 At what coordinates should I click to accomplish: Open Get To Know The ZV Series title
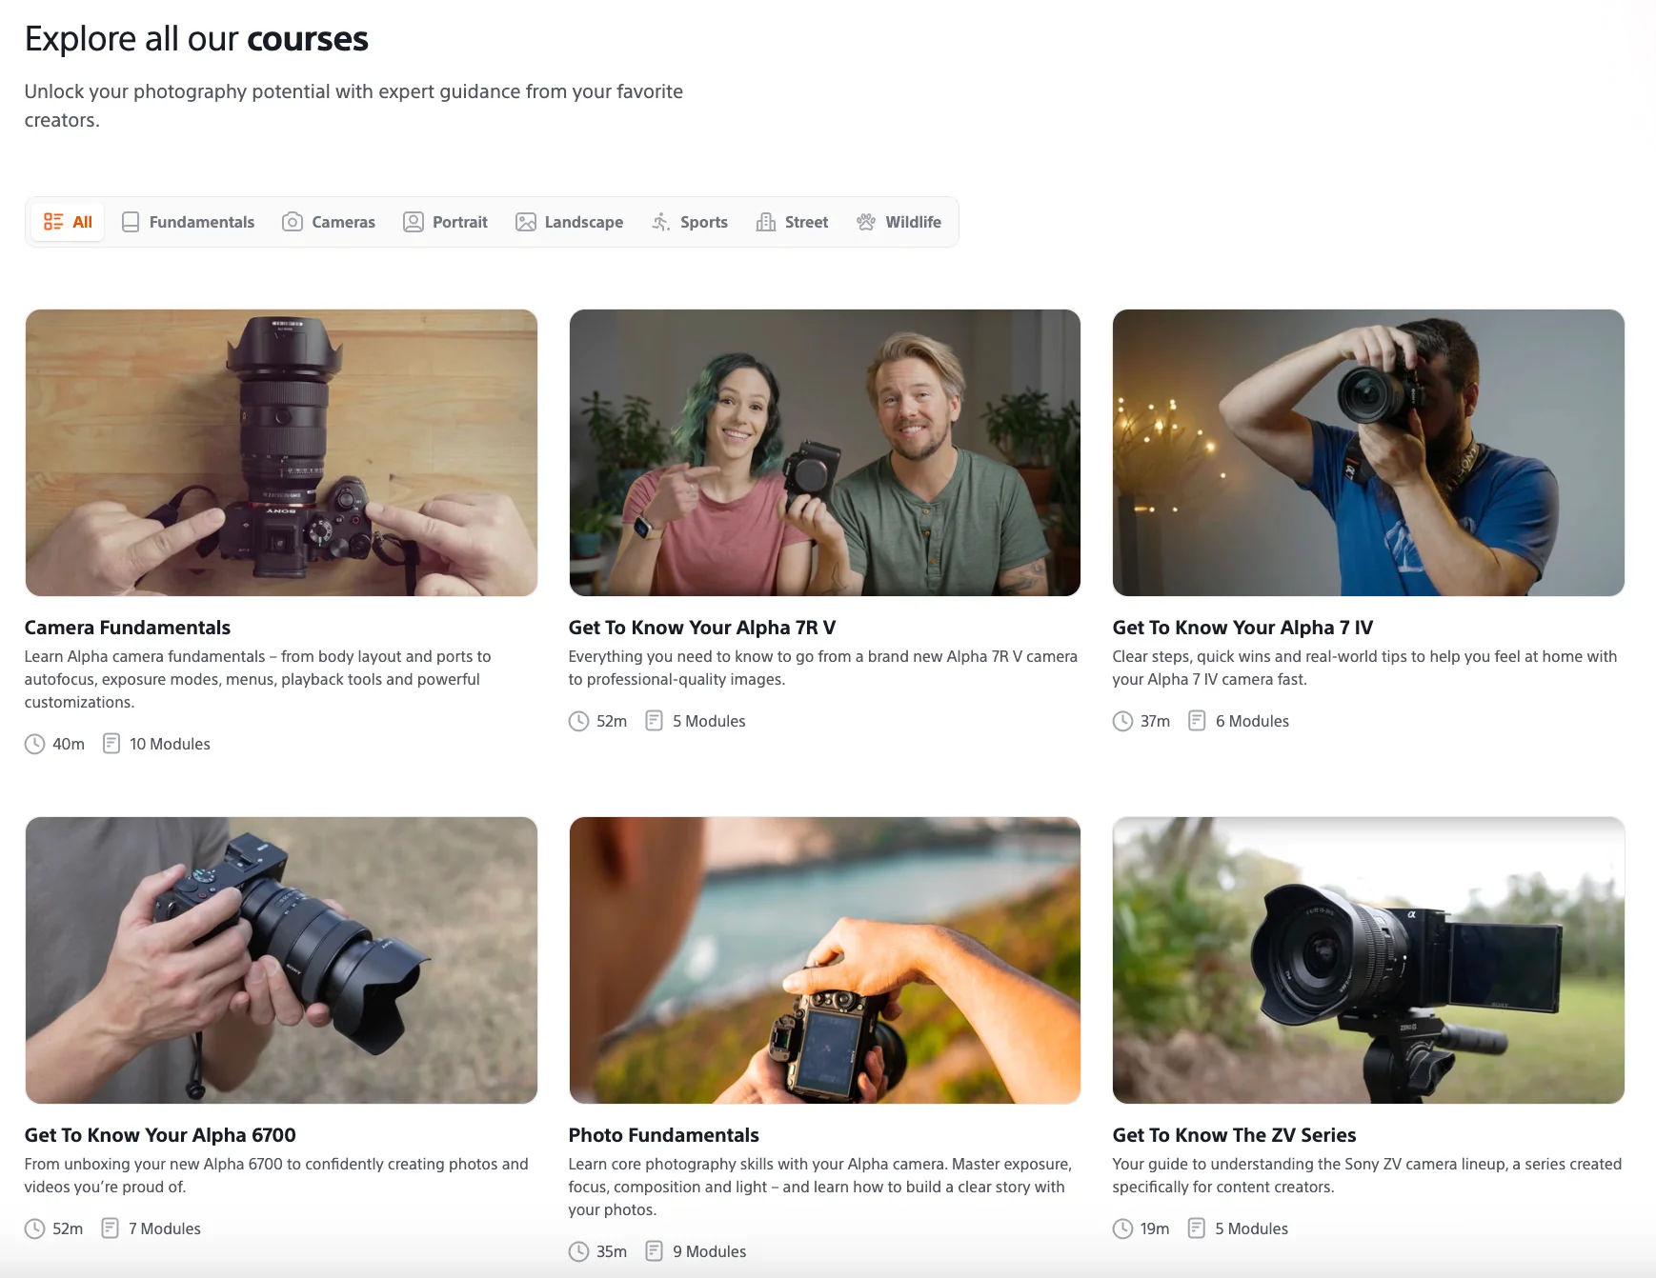tap(1233, 1135)
